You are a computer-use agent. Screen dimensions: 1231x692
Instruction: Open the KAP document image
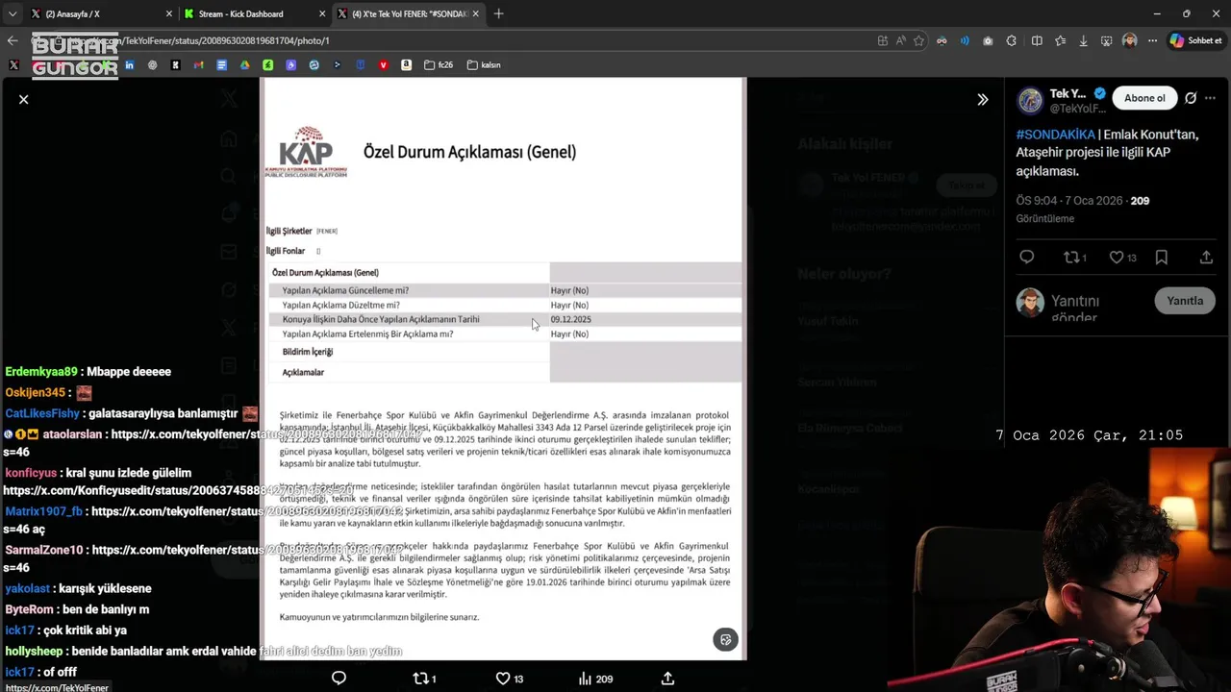pyautogui.click(x=503, y=368)
